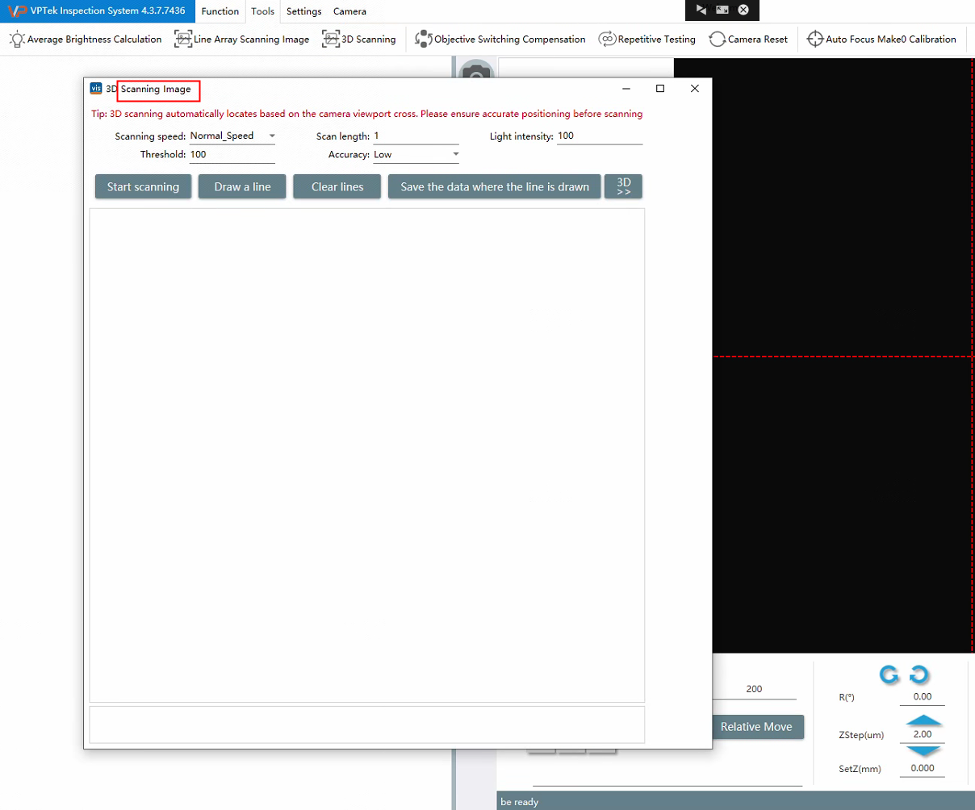Click Camera Reset in toolbar
The image size is (975, 810).
748,39
